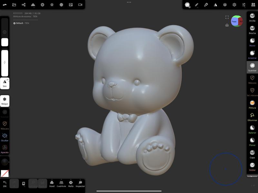Open the Settings gear menu
This screenshot has width=258, height=193.
[x=234, y=5]
